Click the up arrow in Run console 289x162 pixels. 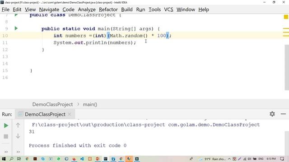pyautogui.click(x=18, y=125)
